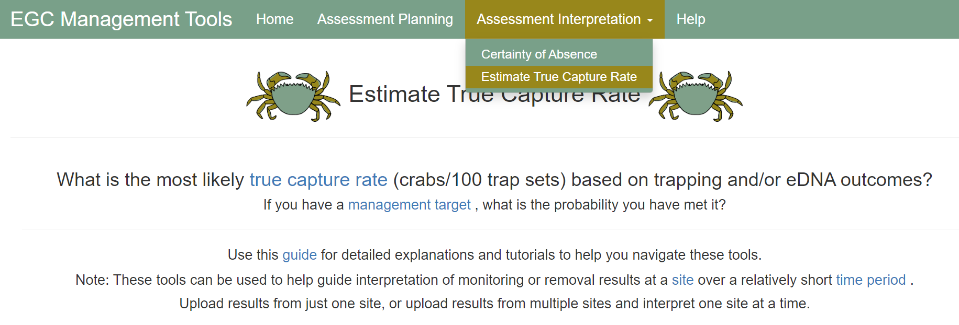Click the Estimate True Capture Rate page heading

(398, 95)
